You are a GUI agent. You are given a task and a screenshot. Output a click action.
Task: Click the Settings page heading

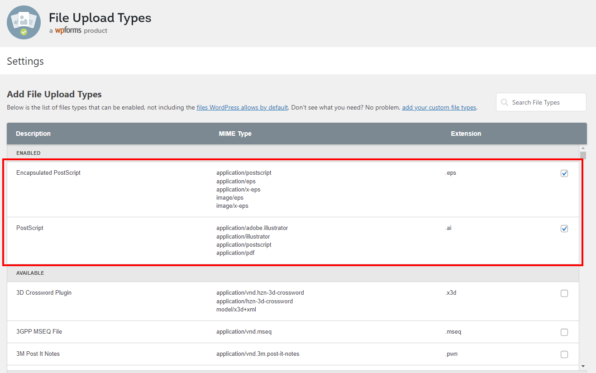25,61
